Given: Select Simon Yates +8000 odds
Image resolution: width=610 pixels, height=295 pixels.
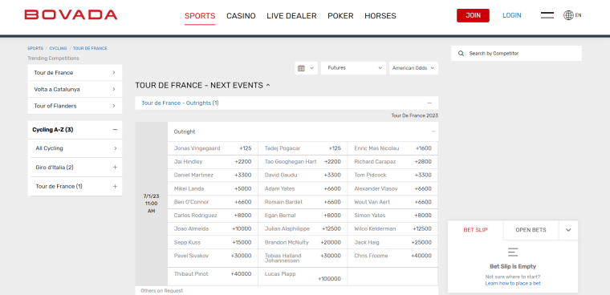Looking at the screenshot, I should 392,216.
